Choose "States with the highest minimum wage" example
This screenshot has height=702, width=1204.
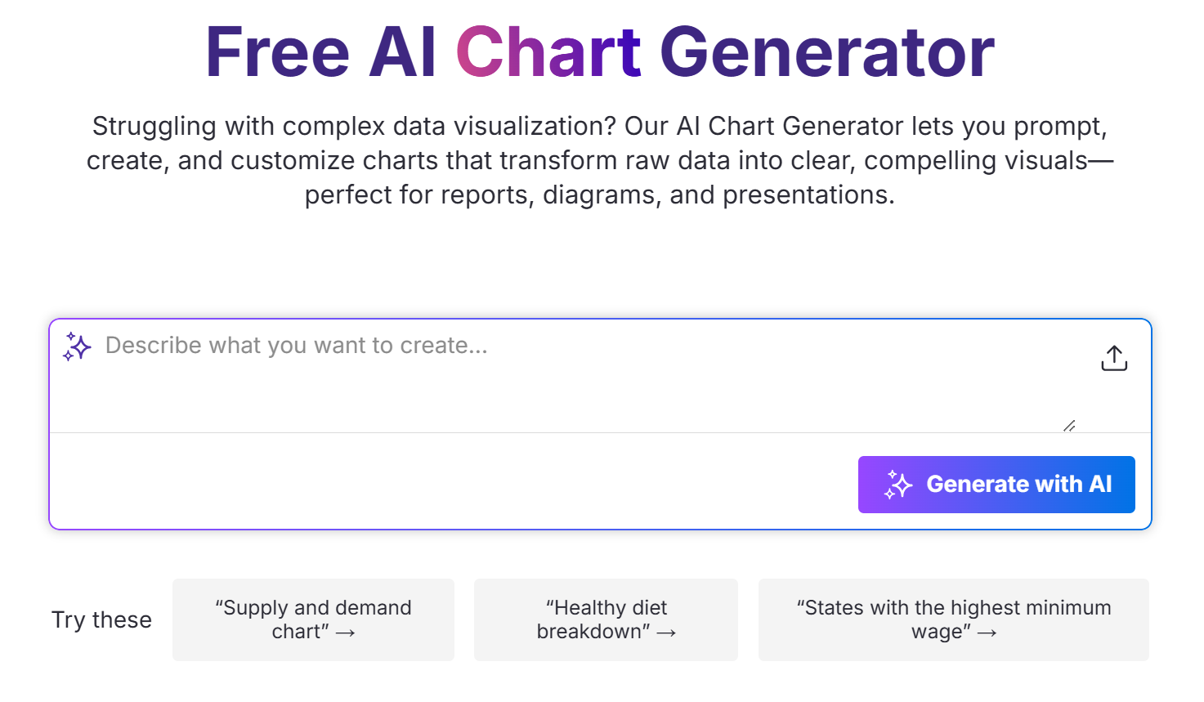click(x=953, y=619)
